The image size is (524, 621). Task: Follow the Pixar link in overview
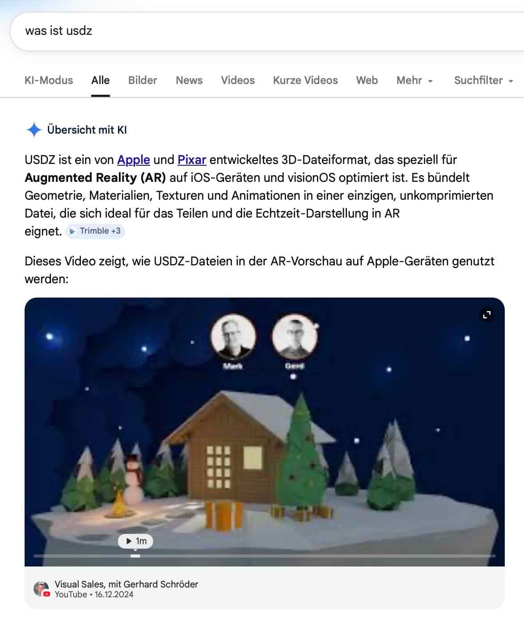(192, 160)
